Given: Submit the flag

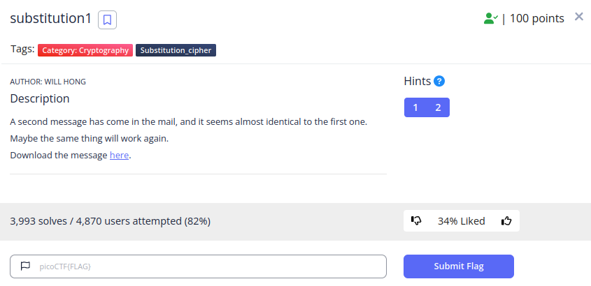Looking at the screenshot, I should [458, 266].
